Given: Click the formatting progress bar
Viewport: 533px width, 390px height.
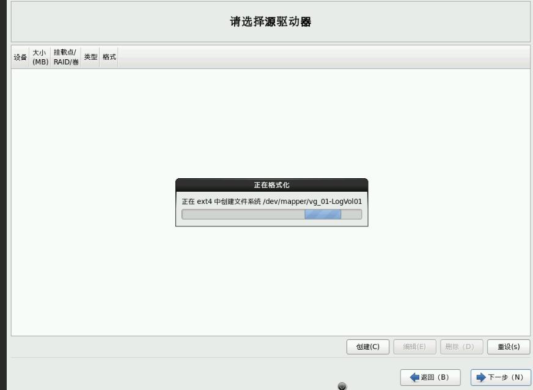Looking at the screenshot, I should (x=271, y=214).
